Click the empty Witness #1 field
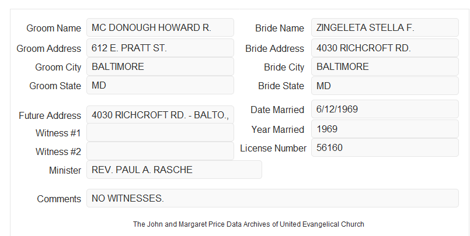 [160, 132]
